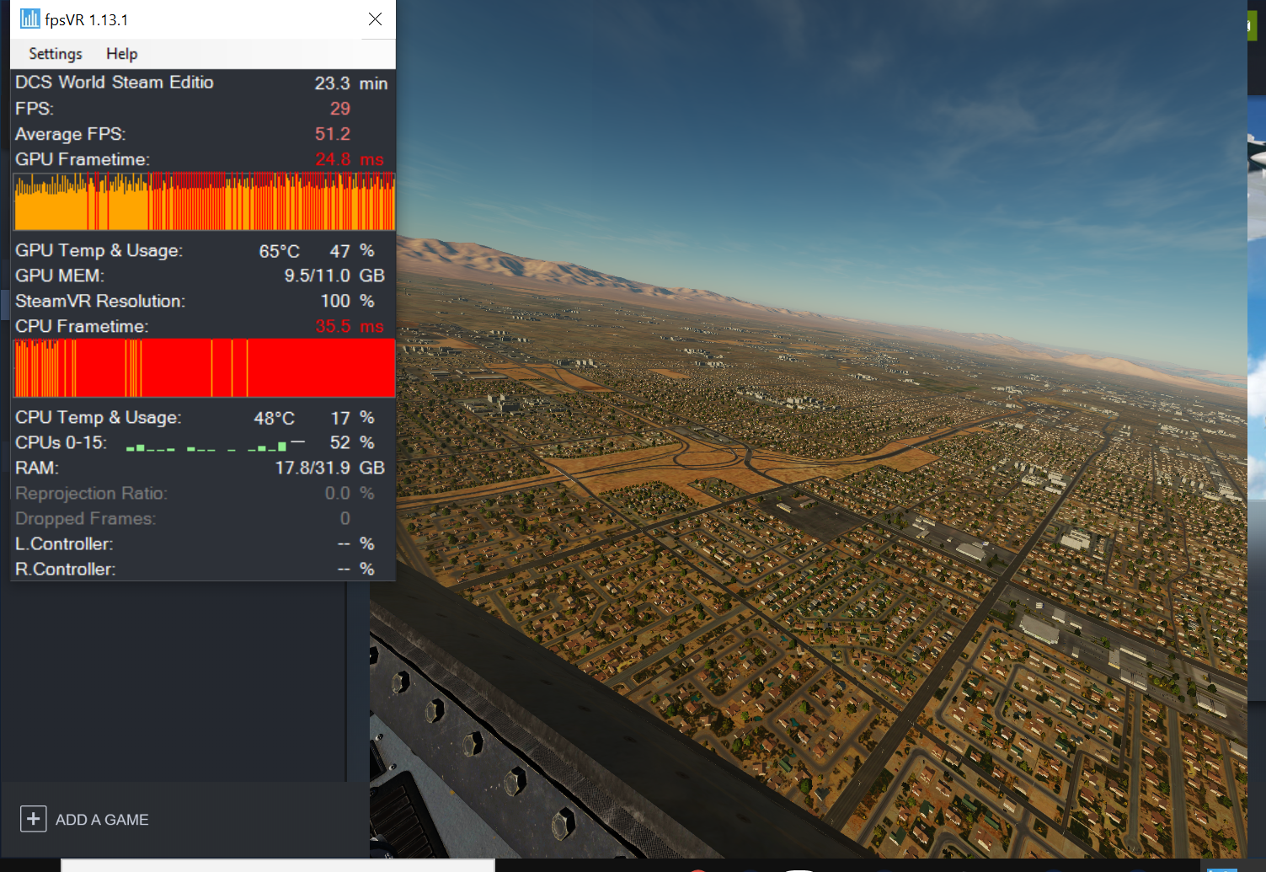1266x872 pixels.
Task: Click the CPU temperature 48°C reading
Action: point(275,418)
